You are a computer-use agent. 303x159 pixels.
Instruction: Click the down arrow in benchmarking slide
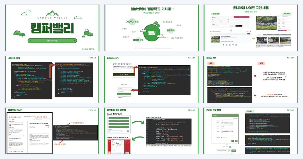click(x=231, y=30)
